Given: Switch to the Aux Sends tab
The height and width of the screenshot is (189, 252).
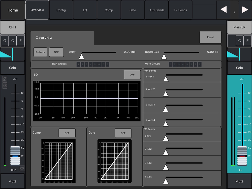Looking at the screenshot, I should 157,10.
